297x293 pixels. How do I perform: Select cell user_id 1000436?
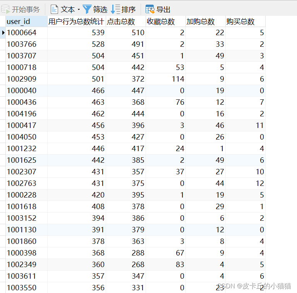pos(26,102)
